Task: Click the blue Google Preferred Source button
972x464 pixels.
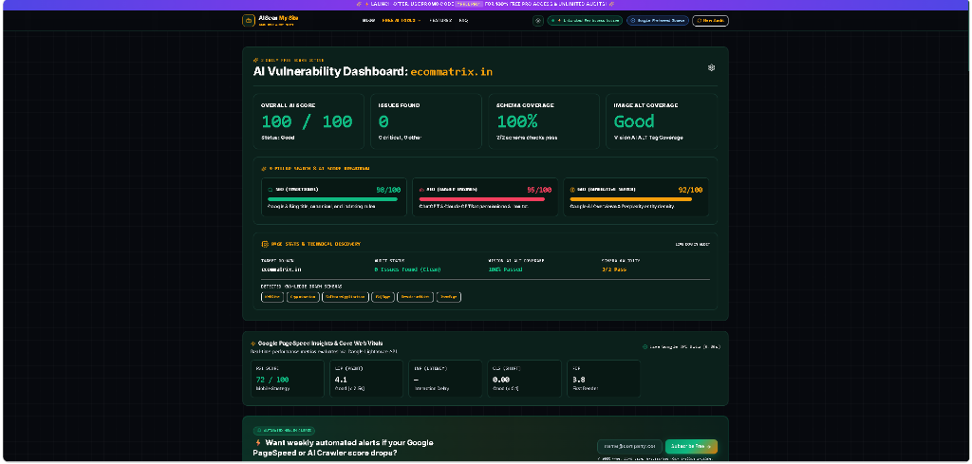Action: coord(658,21)
